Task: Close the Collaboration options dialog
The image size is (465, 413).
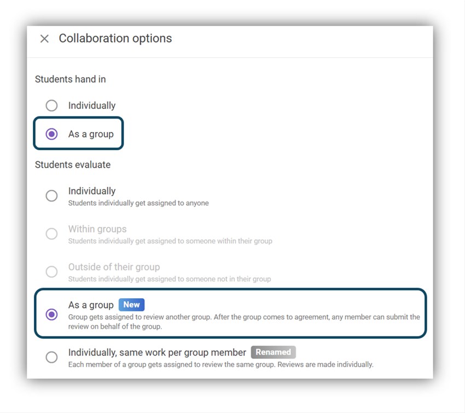Action: coord(44,39)
